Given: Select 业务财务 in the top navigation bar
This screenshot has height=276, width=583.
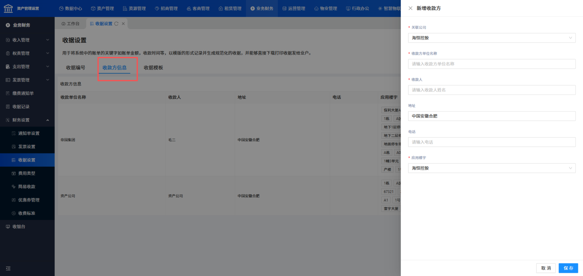Looking at the screenshot, I should pos(262,9).
